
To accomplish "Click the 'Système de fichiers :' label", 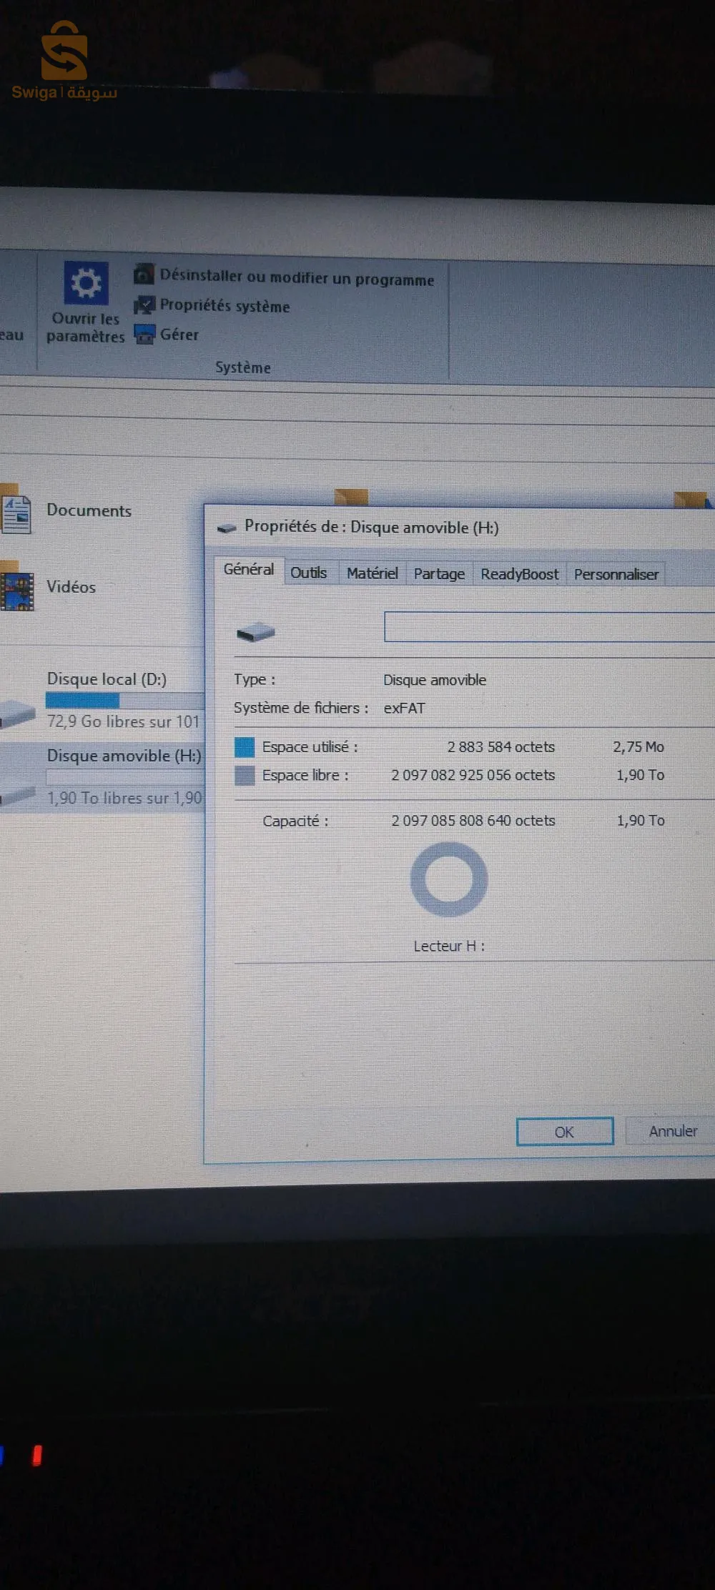I will 301,708.
